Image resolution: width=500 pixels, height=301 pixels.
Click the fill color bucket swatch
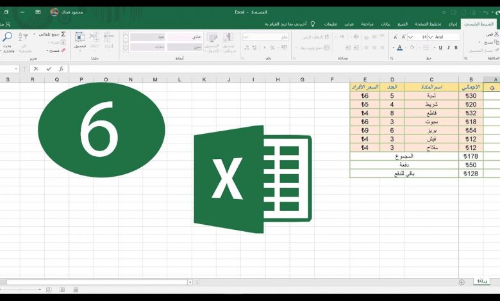click(412, 48)
